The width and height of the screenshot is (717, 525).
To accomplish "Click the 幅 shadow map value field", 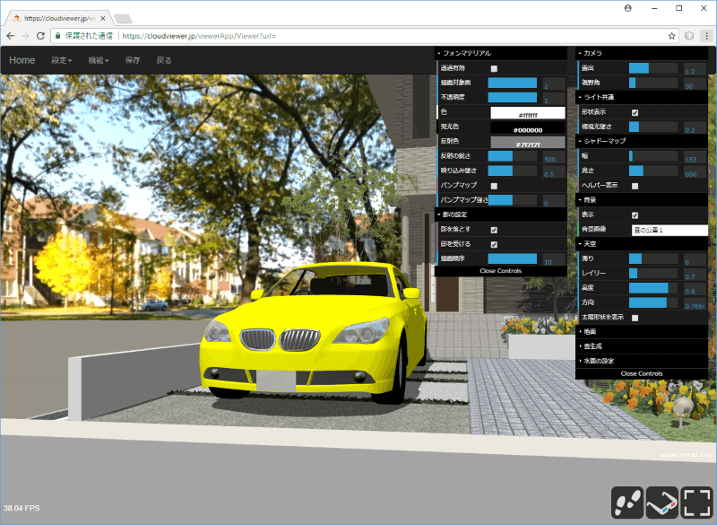I will pos(695,156).
